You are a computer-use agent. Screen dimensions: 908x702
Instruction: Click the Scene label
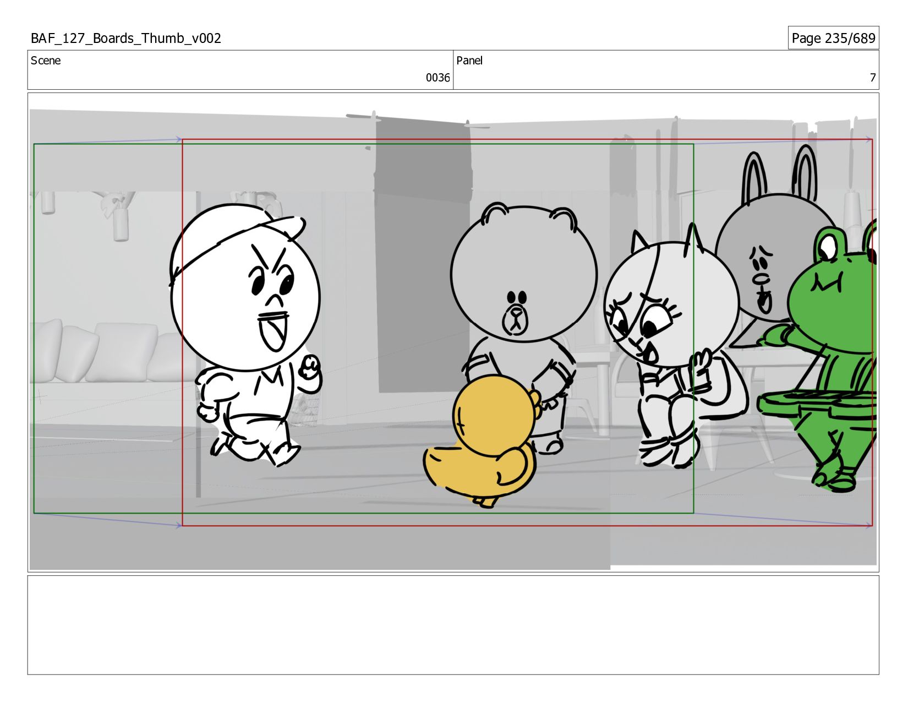[x=46, y=61]
